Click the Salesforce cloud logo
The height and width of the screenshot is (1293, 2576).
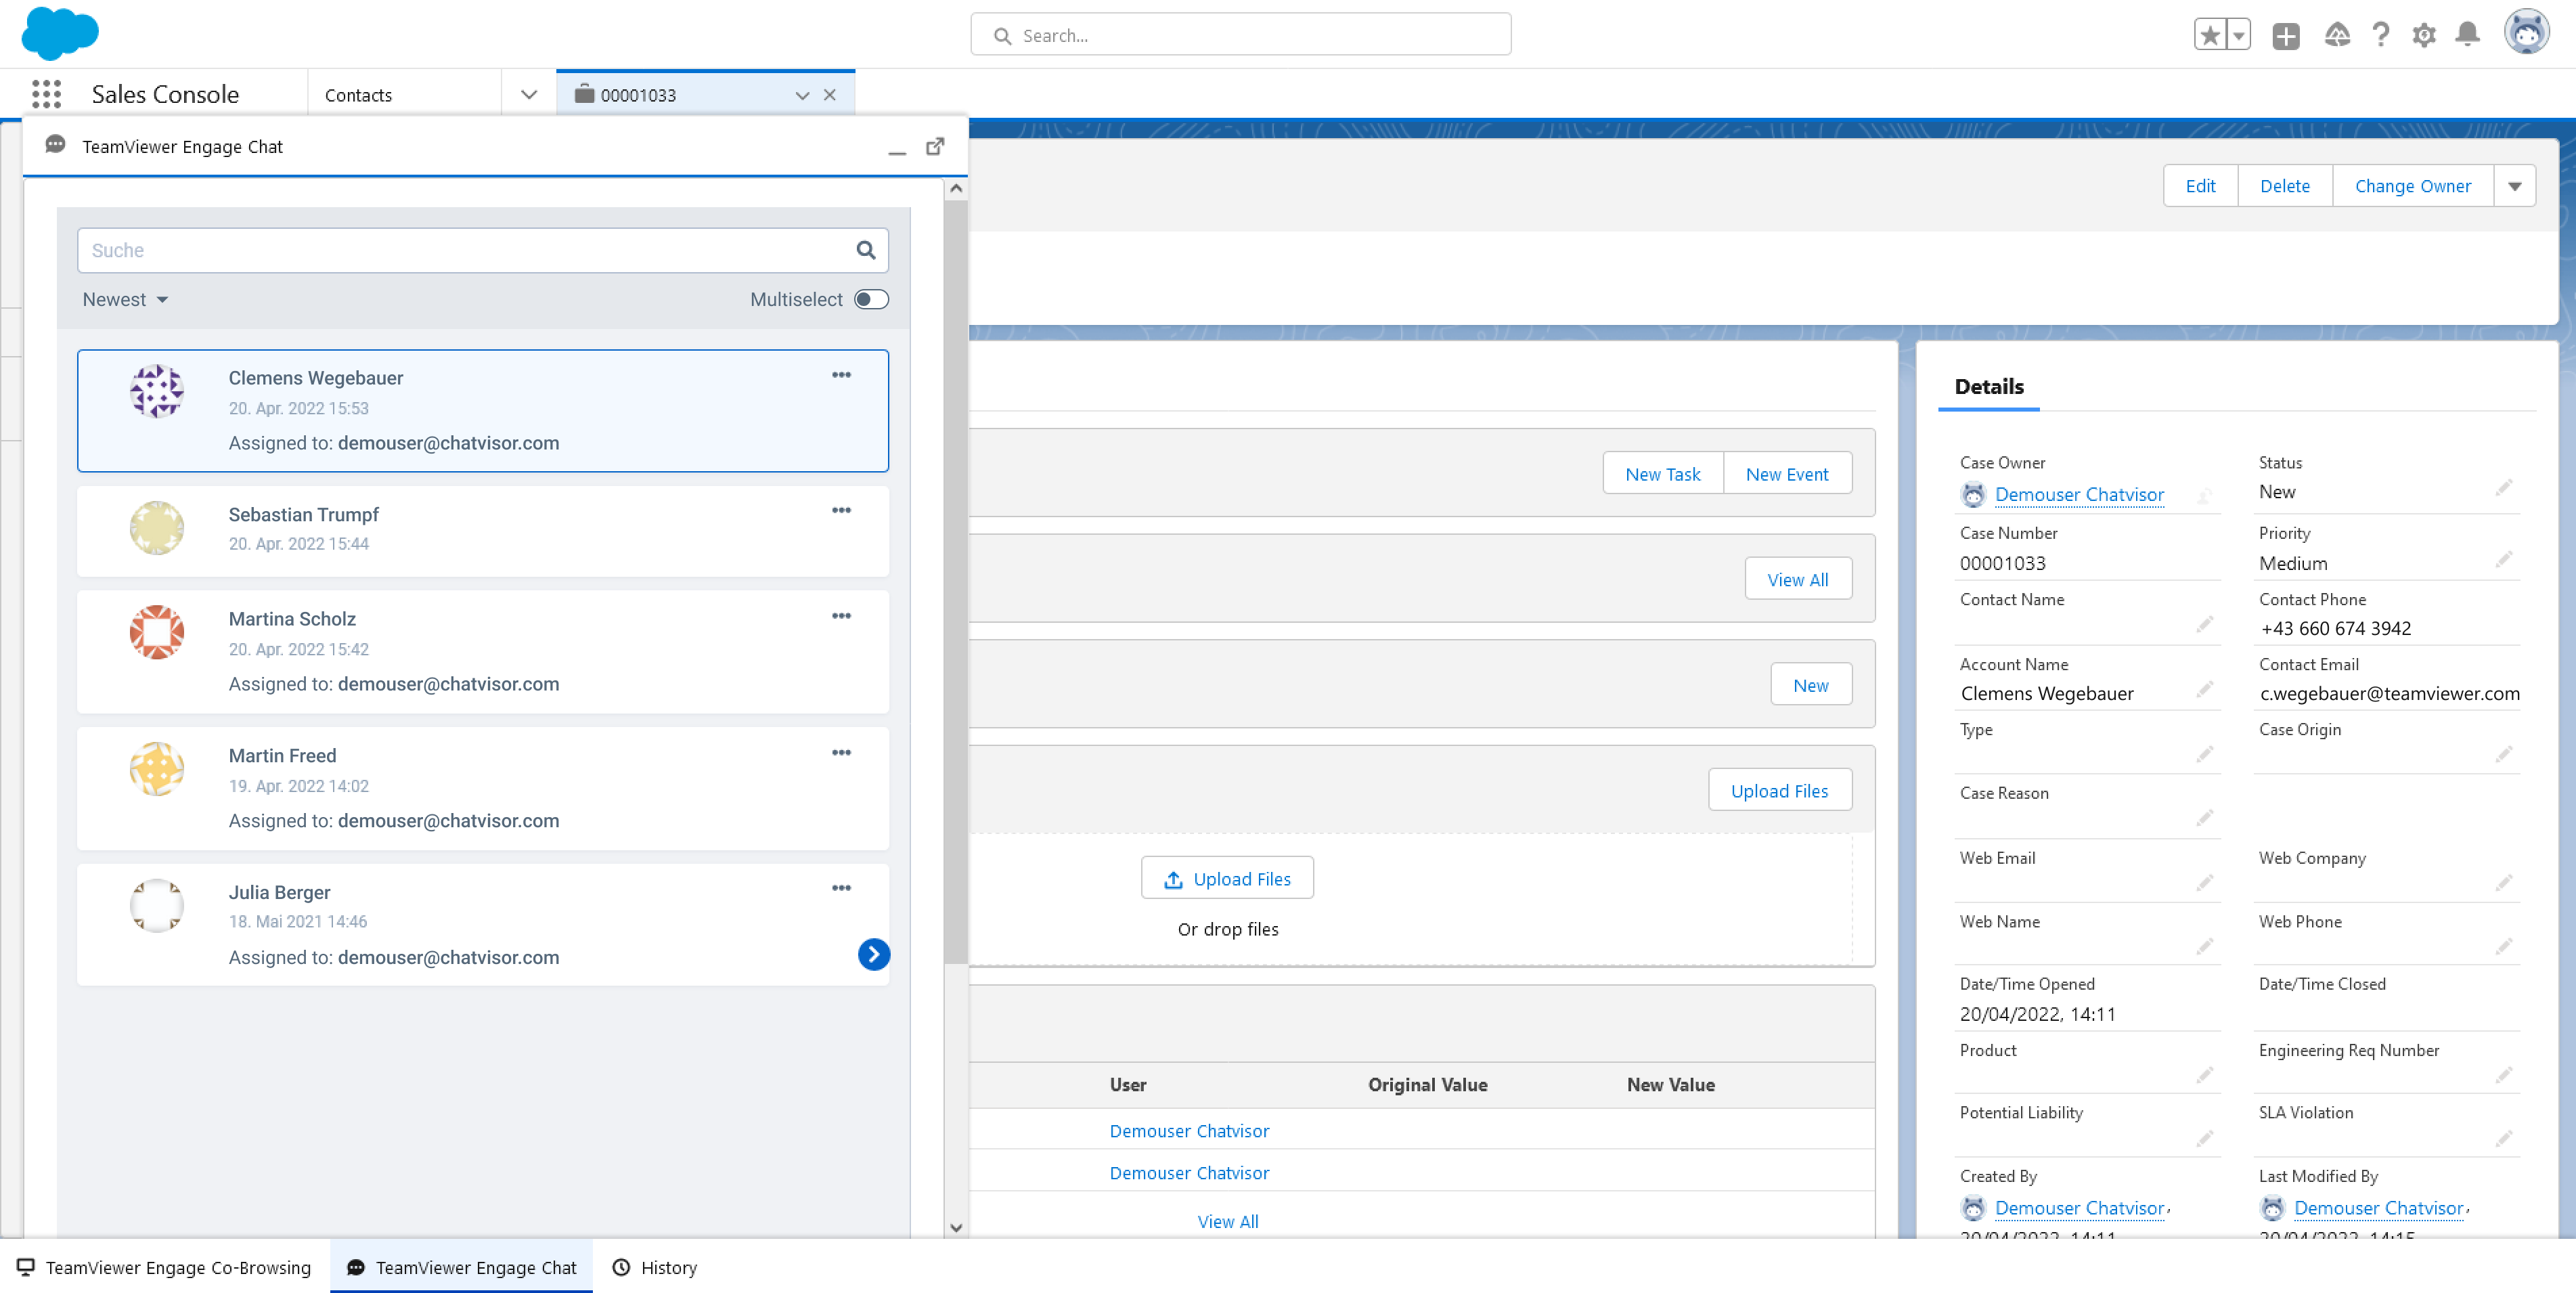pos(60,33)
